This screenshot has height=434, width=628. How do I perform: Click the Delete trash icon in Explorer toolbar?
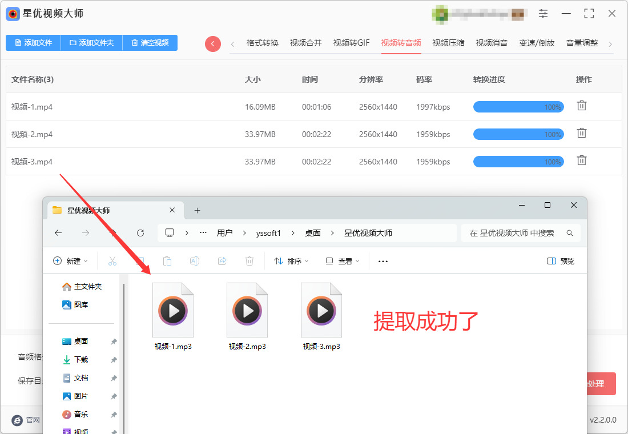click(249, 262)
